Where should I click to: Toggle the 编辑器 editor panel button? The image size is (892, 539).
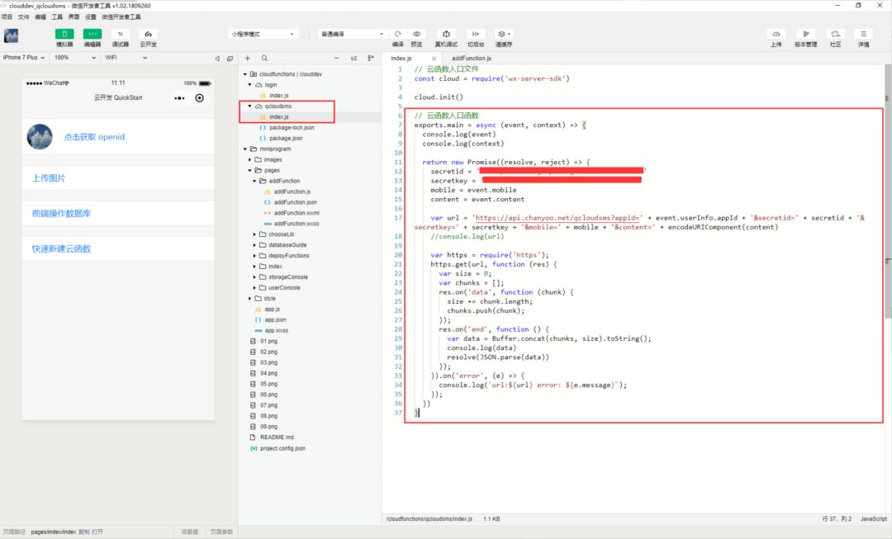(93, 34)
